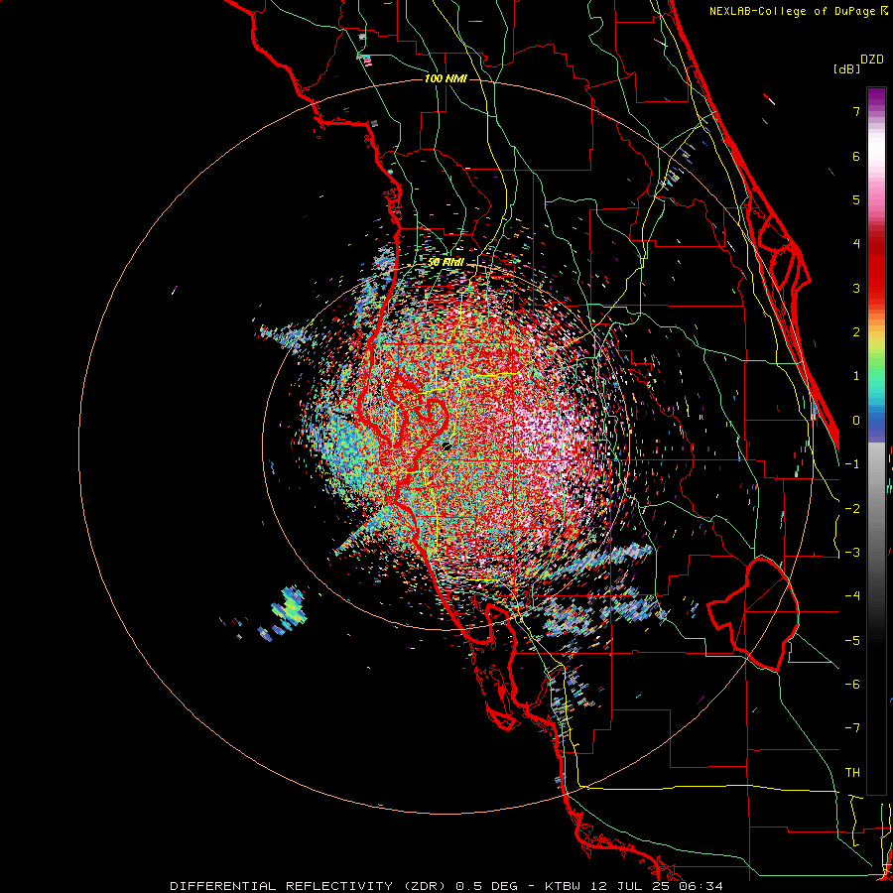Click the -2 value on the scale
Screen dimensions: 893x893
(x=852, y=509)
